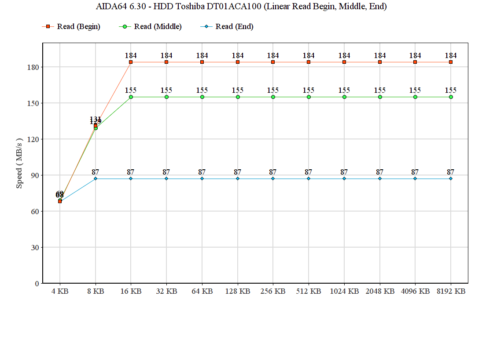
Task: Click the 60 y-axis tick label
Action: pyautogui.click(x=35, y=212)
